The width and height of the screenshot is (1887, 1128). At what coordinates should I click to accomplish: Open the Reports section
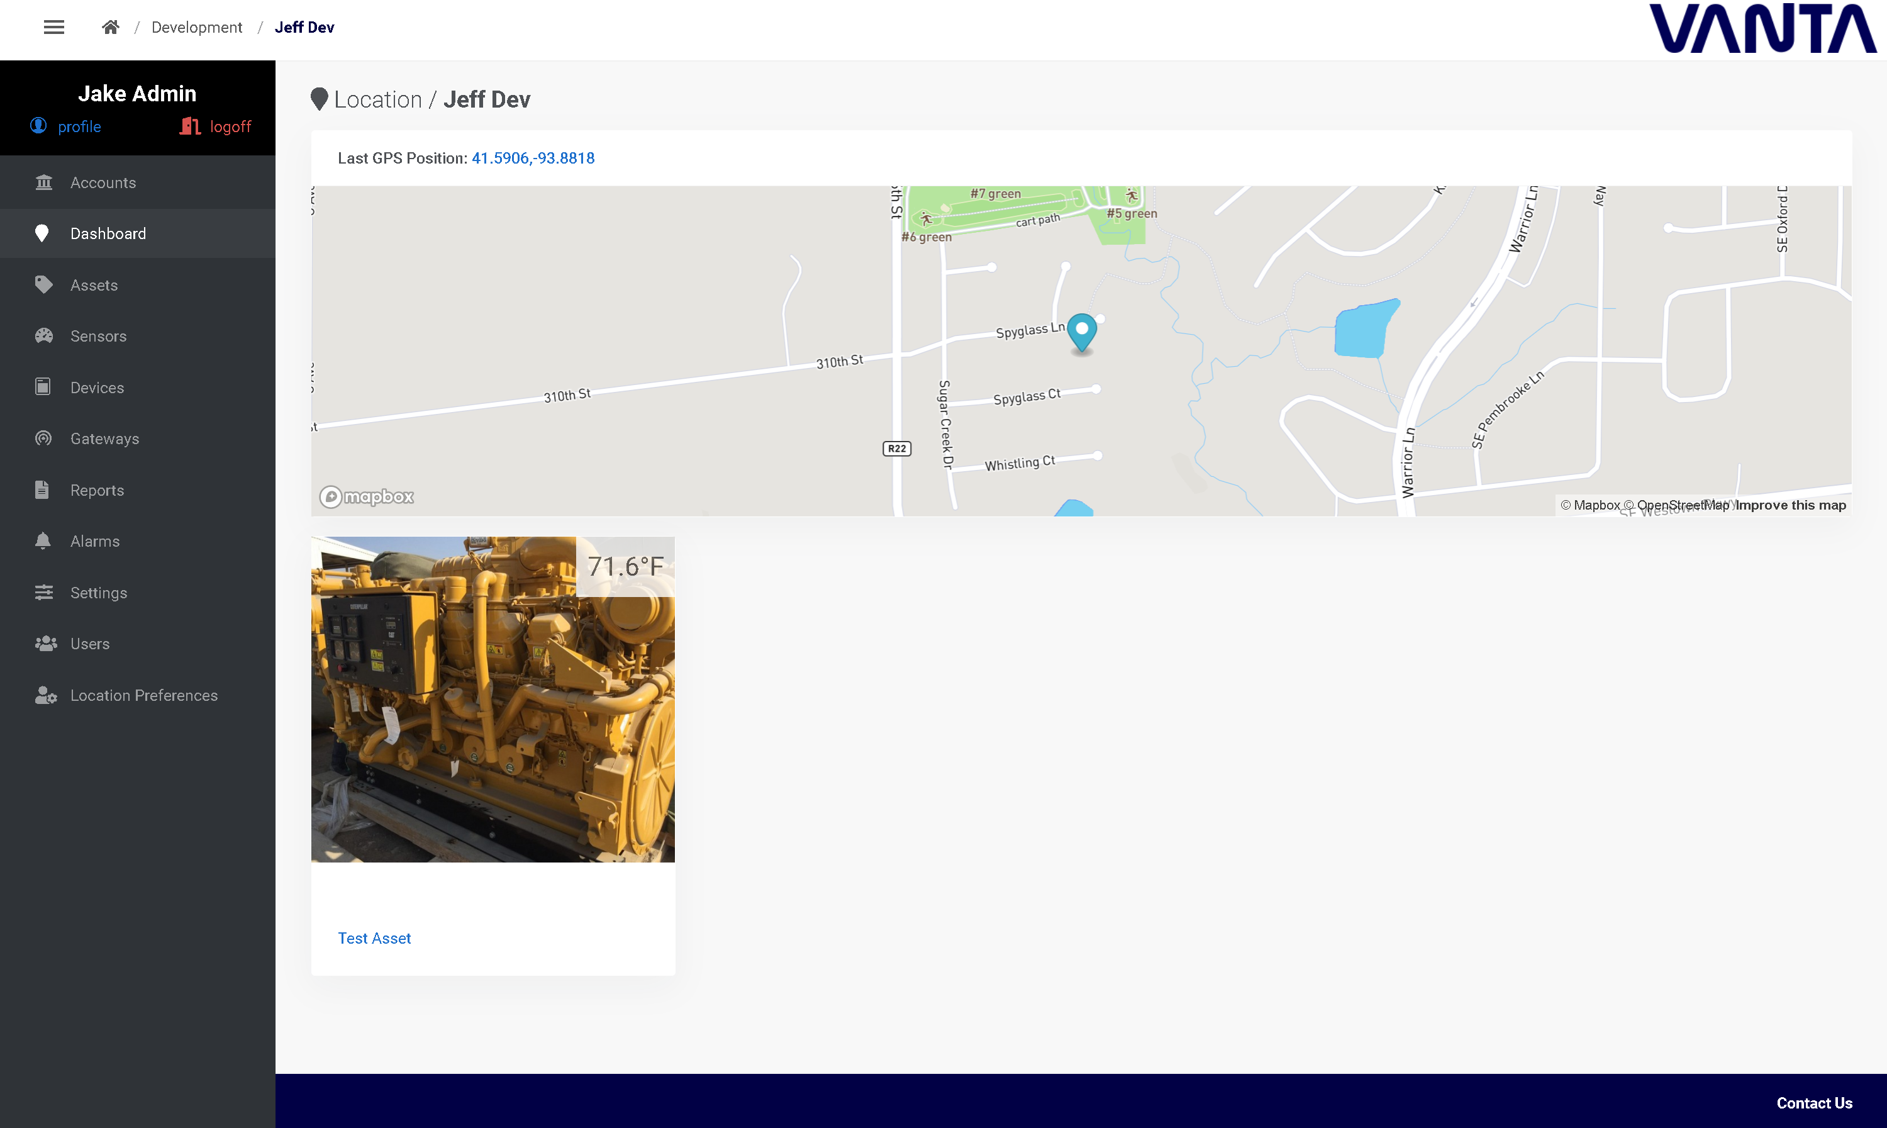click(97, 490)
